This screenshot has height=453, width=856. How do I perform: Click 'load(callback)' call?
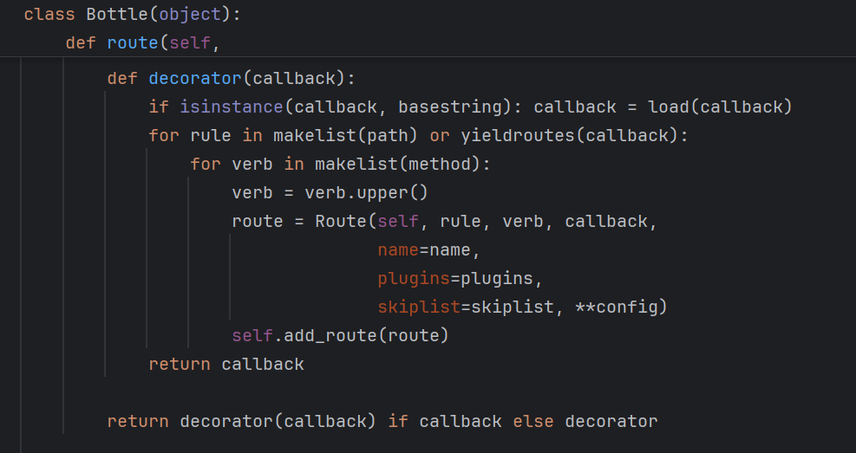coord(720,107)
